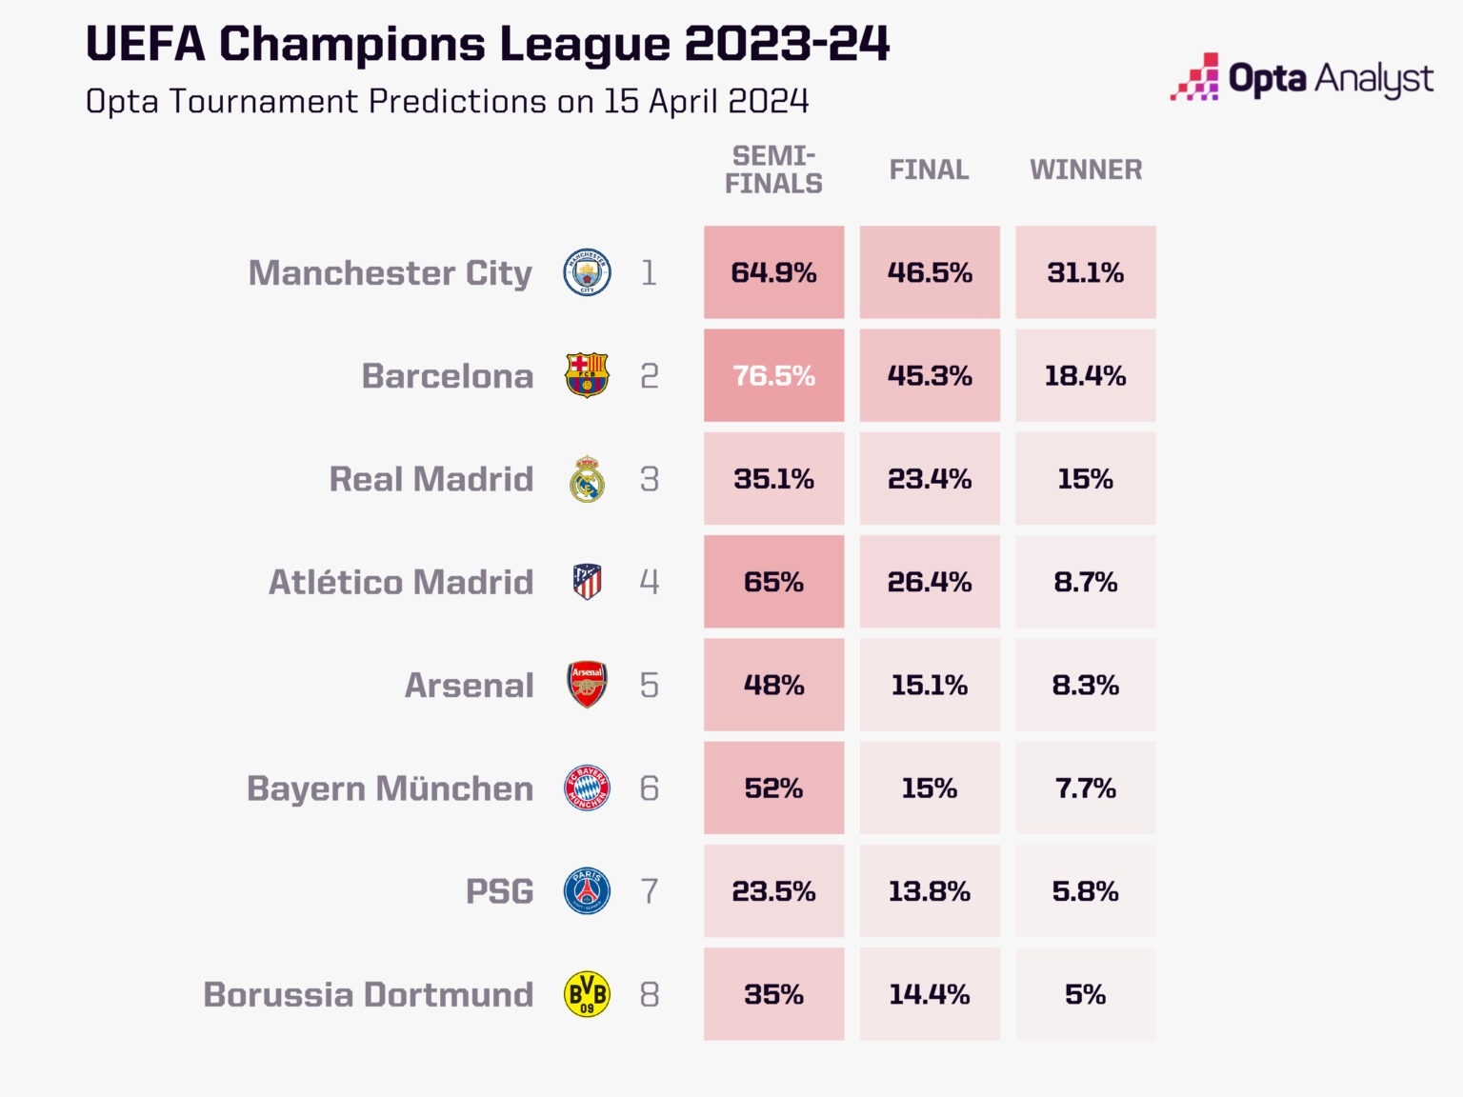Click Real Madrid's 23.4% final cell
The height and width of the screenshot is (1097, 1463).
coord(929,479)
